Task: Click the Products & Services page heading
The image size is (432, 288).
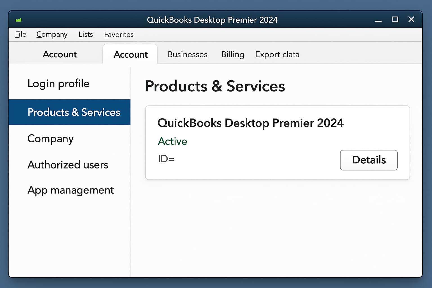Action: 215,86
